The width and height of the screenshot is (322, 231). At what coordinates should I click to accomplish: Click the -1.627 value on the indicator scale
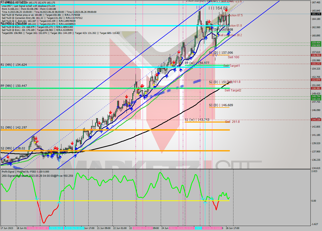pos(315,224)
